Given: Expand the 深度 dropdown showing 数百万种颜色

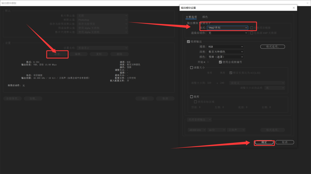Looking at the screenshot, I should pyautogui.click(x=225, y=52).
